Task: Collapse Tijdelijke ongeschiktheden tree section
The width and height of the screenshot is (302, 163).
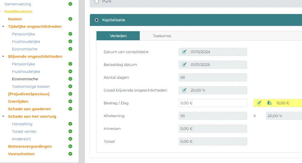Action: [3, 27]
